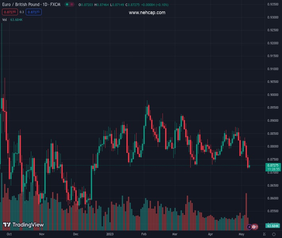Click the Nov label on time axis
Viewport: 282px width, 238px height.
point(42,234)
